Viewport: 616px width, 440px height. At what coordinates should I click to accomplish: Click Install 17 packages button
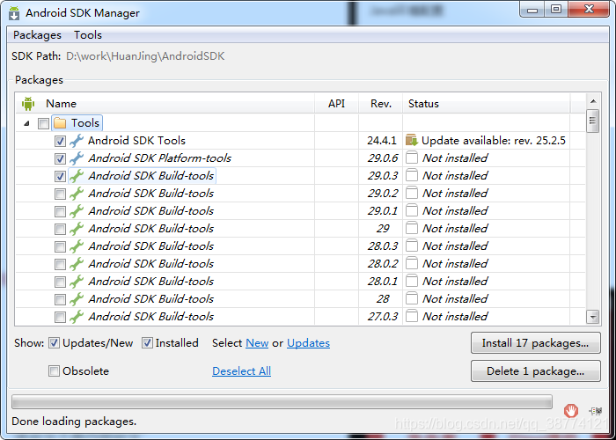[x=535, y=343]
